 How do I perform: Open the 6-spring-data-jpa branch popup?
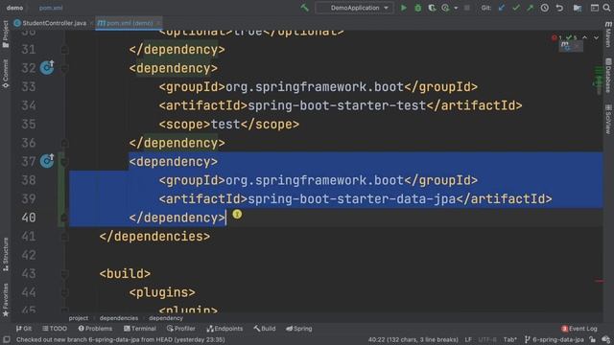pyautogui.click(x=555, y=339)
